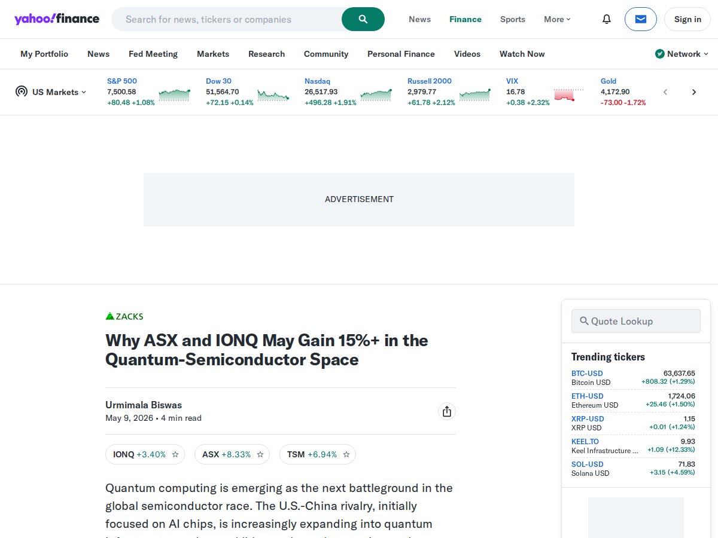
Task: Open the S&P 500 index link
Action: pos(122,81)
